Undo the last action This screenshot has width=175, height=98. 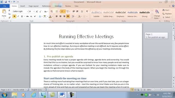(9, 2)
